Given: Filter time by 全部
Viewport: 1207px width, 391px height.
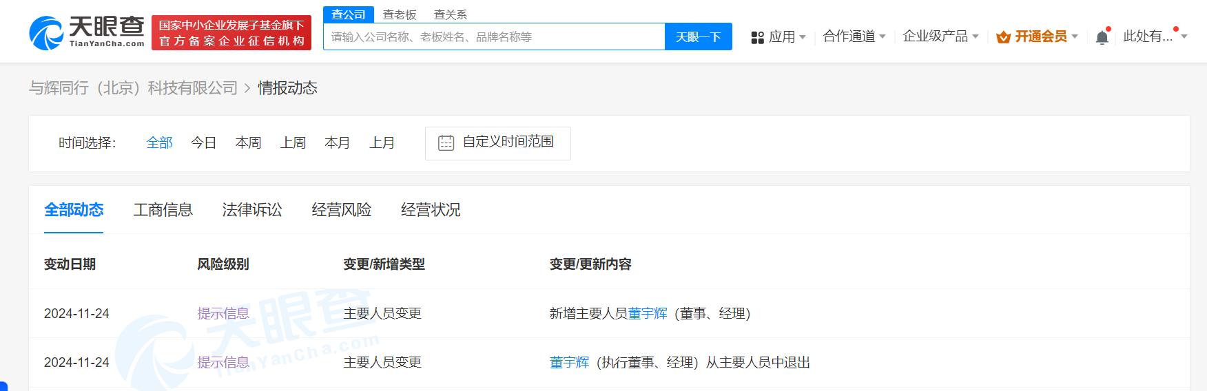Looking at the screenshot, I should (x=159, y=142).
